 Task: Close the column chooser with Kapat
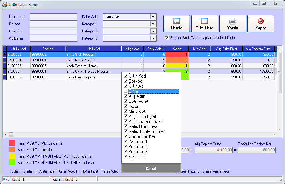click(x=151, y=168)
